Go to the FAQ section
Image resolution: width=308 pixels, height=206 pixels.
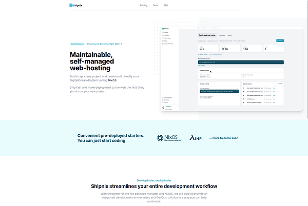[166, 5]
